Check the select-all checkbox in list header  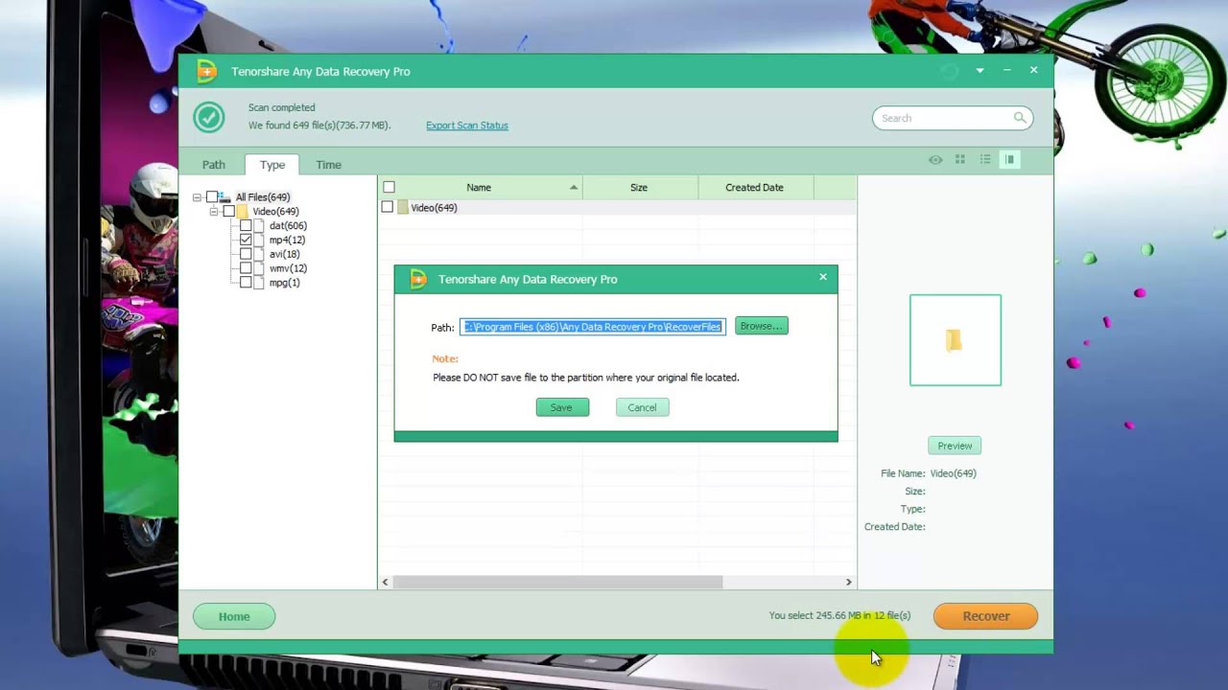(389, 187)
